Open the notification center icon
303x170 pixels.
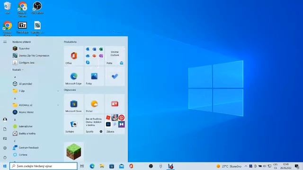pos(297,166)
